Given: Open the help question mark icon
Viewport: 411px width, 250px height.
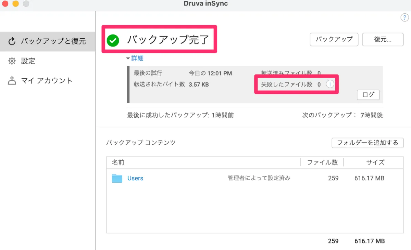Looking at the screenshot, I should 404,17.
